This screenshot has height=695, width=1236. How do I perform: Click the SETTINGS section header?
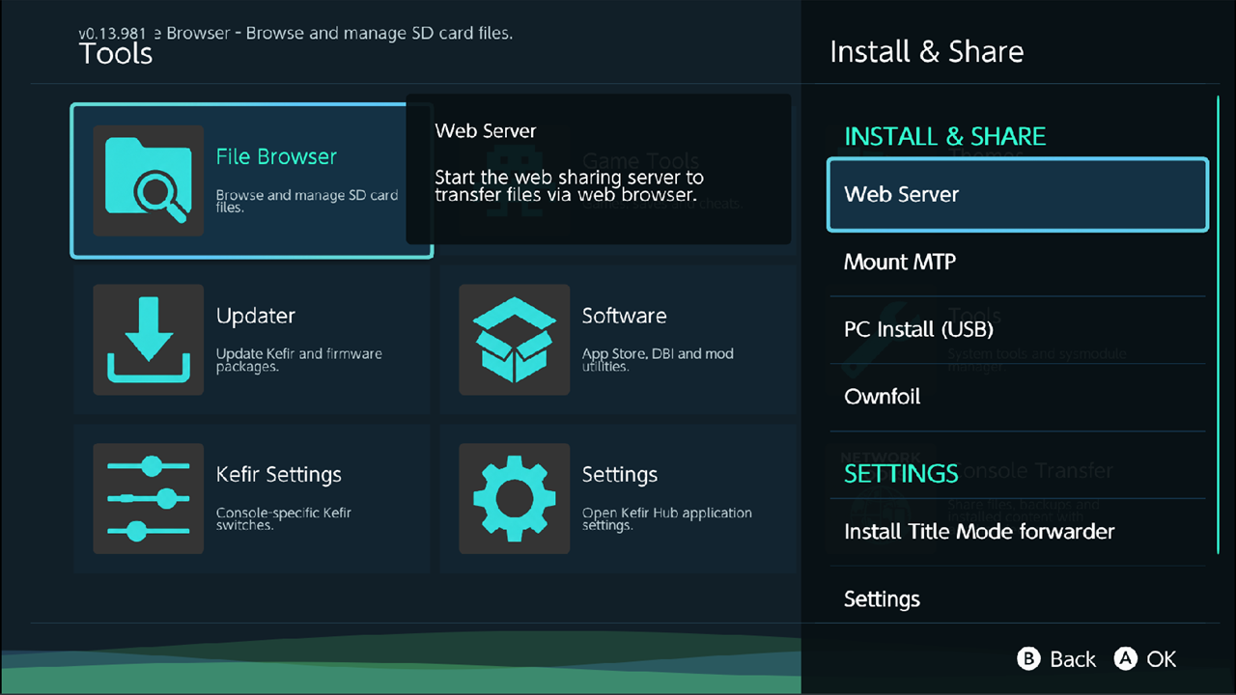point(901,473)
